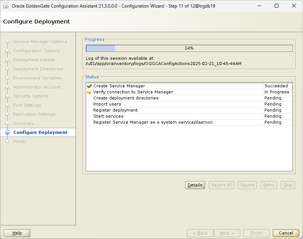Screen dimensions: 303x239
Task: Select Environment Variables step
Action: coord(37,78)
